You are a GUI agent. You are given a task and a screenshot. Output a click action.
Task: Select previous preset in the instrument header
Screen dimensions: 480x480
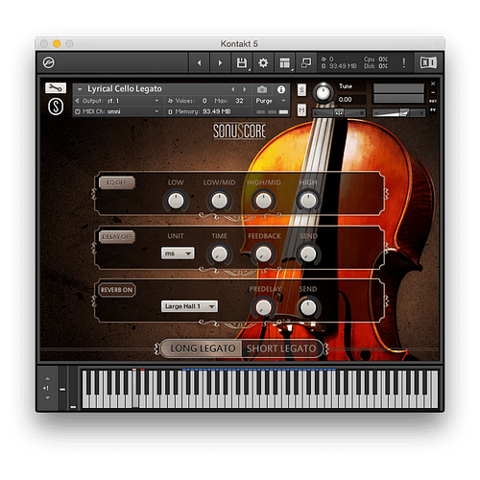pyautogui.click(x=233, y=89)
